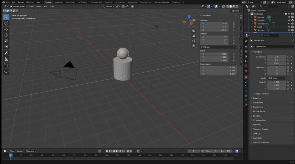The image size is (295, 164).
Task: Open the Object Data mesh properties tab
Action: click(x=246, y=100)
